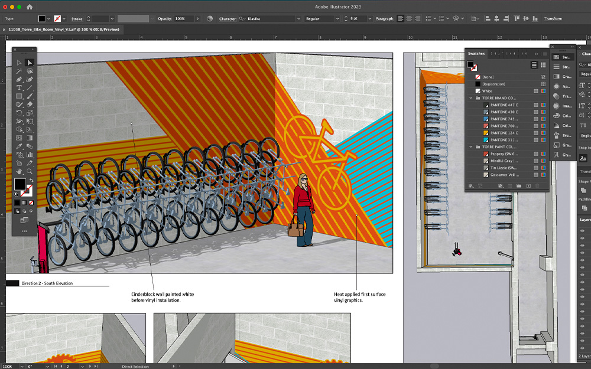Image resolution: width=591 pixels, height=369 pixels.
Task: Set toolbox paint mode to solid Color
Action: pos(17,203)
